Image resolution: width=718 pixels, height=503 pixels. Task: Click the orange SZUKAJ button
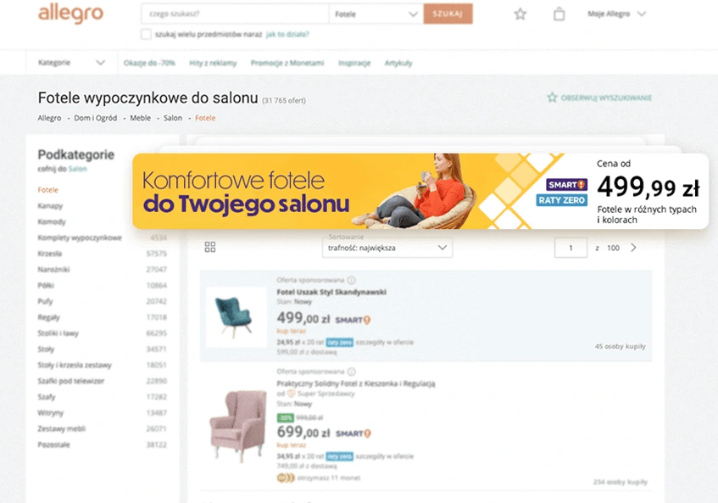click(x=448, y=14)
